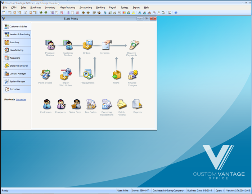Open Tax Codes setup icon
This screenshot has width=252, height=194.
[x=91, y=104]
